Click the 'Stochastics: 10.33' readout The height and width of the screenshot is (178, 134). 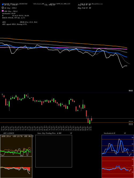[9, 13]
